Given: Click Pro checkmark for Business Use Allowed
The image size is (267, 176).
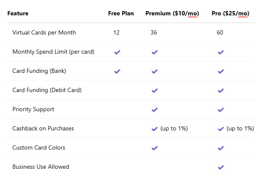Looking at the screenshot, I should pos(221,167).
